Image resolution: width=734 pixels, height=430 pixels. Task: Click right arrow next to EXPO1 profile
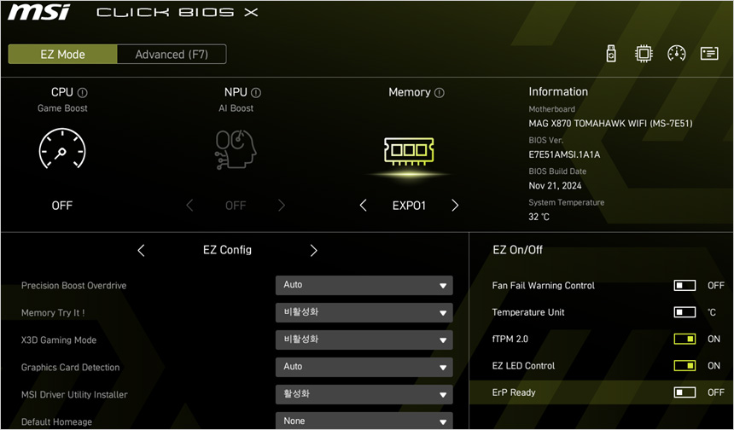pyautogui.click(x=455, y=206)
